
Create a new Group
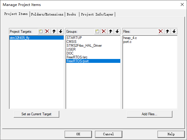tap(97, 32)
